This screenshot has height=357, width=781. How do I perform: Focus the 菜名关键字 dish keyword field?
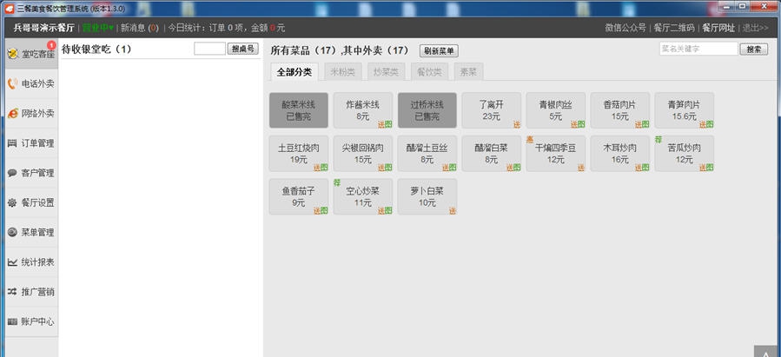click(x=698, y=49)
